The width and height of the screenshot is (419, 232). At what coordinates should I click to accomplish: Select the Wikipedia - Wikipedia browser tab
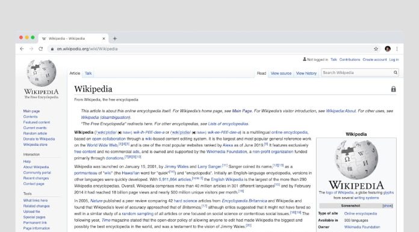coord(73,39)
